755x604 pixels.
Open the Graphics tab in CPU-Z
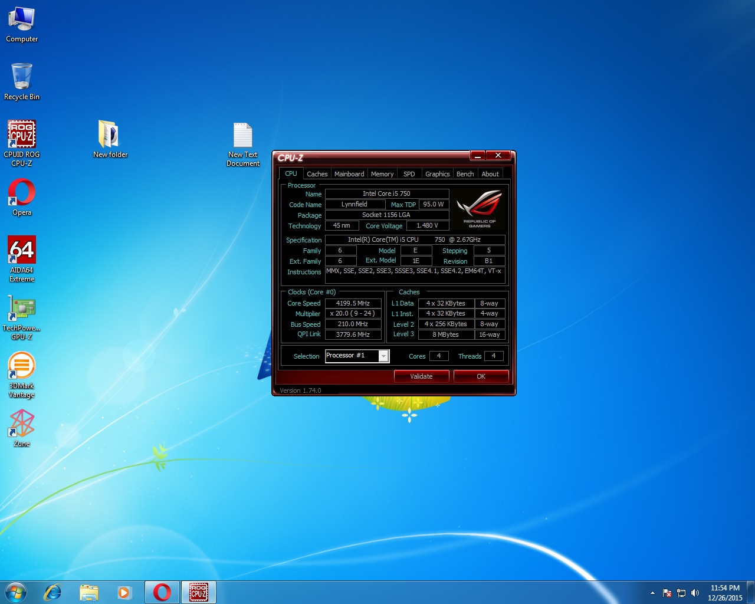(x=437, y=174)
